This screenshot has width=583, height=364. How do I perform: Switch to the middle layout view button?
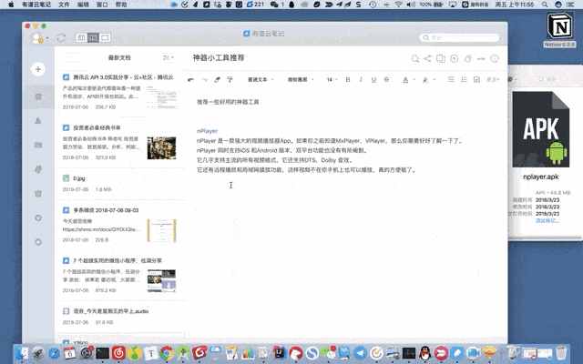[93, 37]
